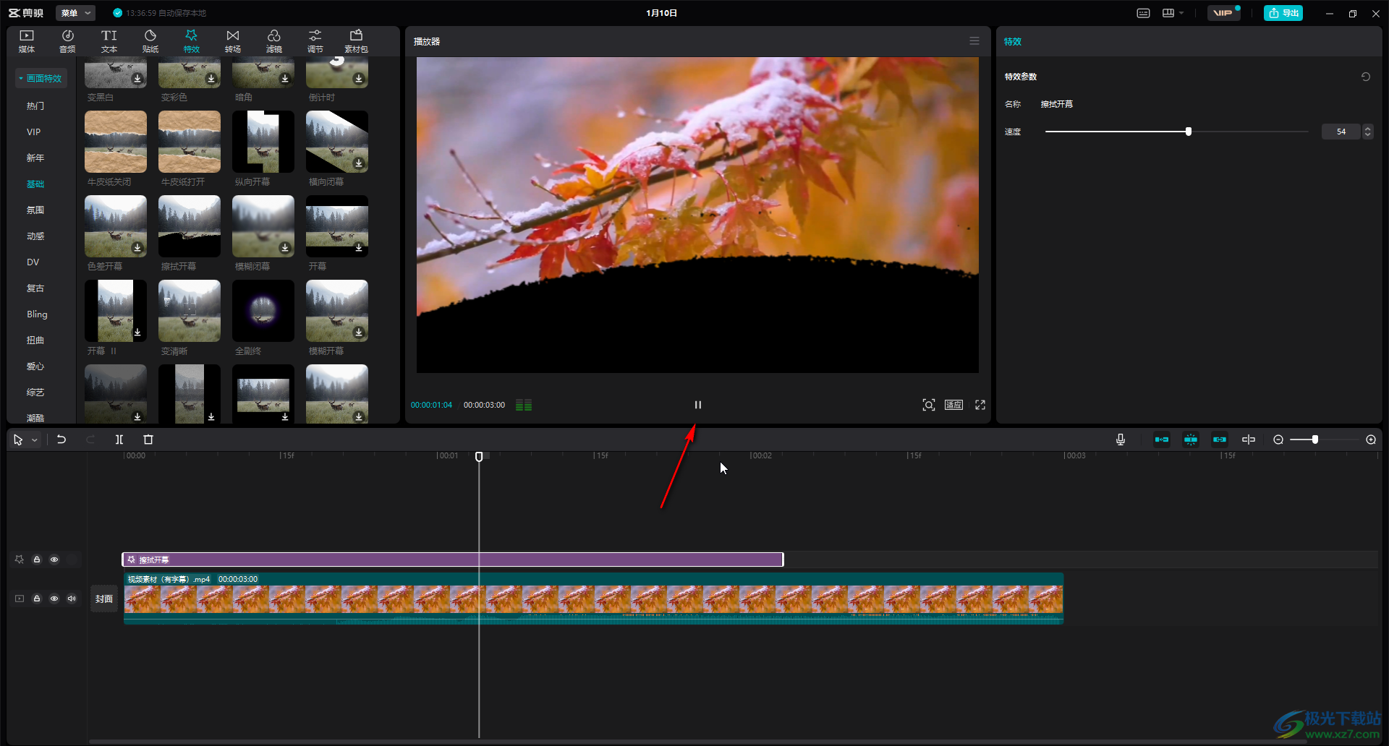This screenshot has height=746, width=1389.
Task: Select the 热门 effects category
Action: coord(35,106)
